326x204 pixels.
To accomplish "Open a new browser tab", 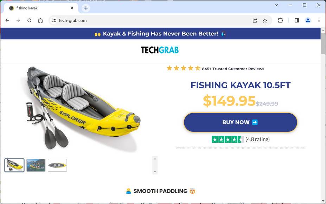I will [86, 8].
